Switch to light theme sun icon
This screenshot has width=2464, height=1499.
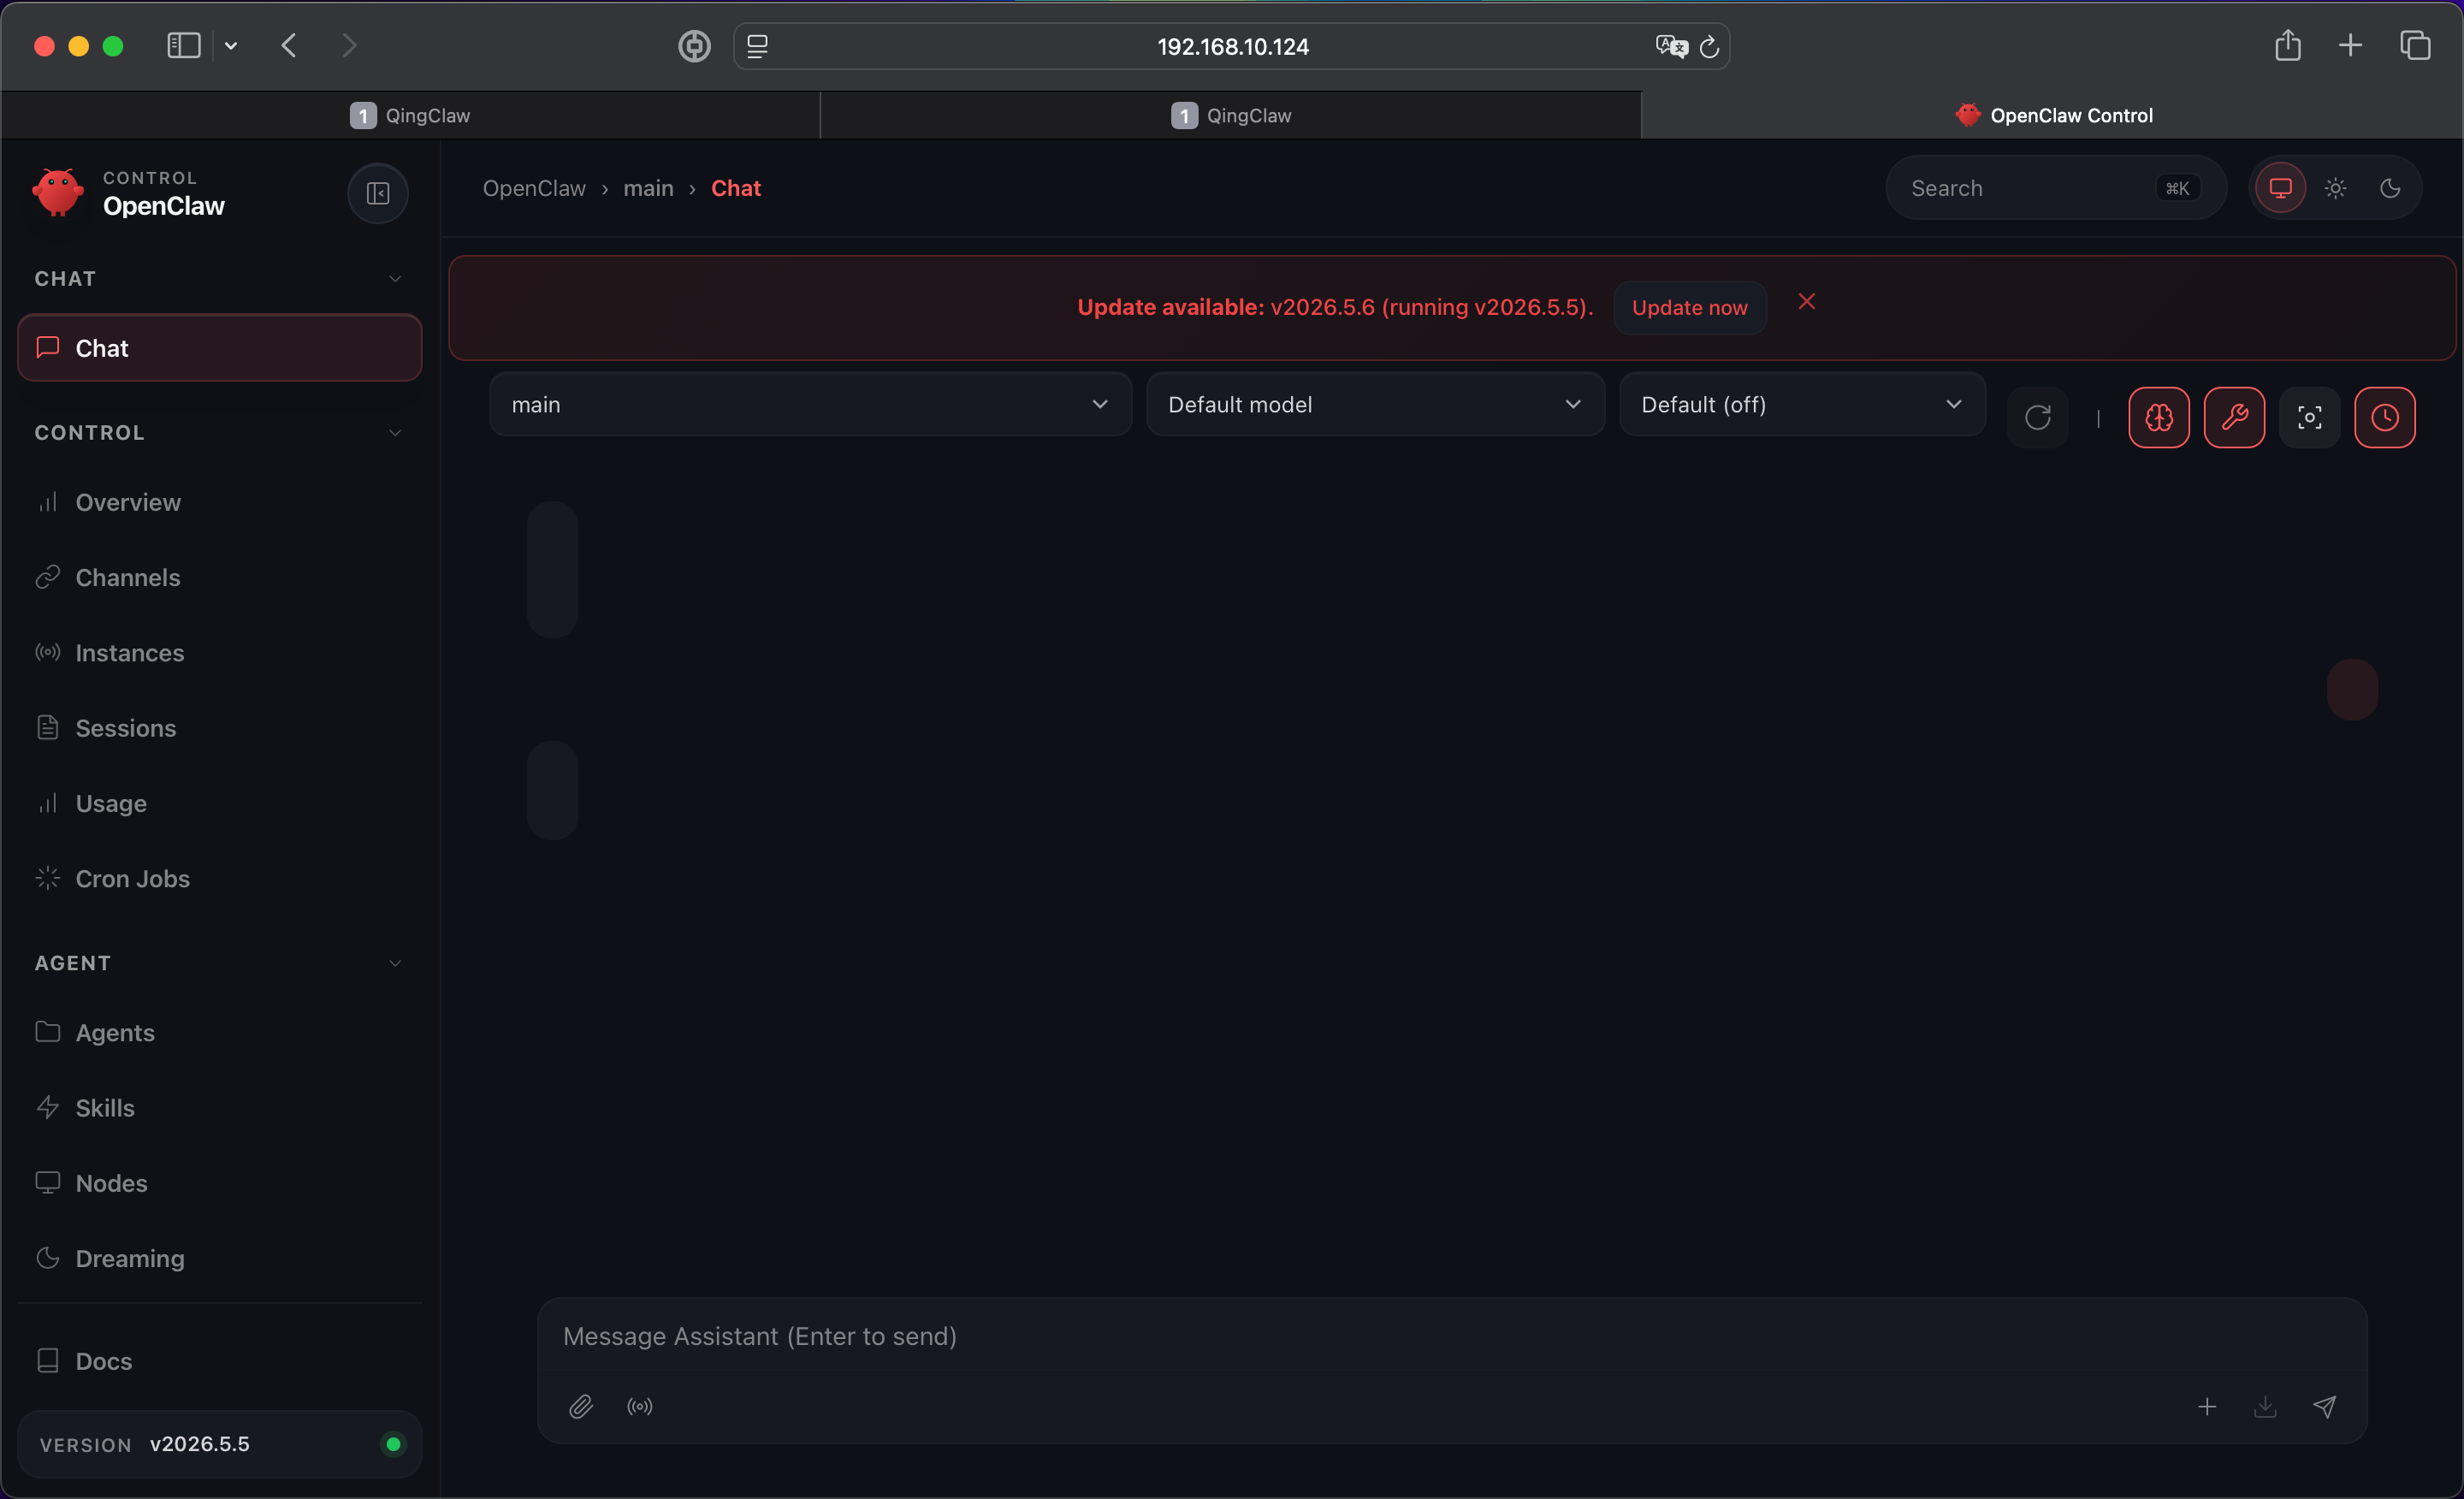(x=2335, y=188)
